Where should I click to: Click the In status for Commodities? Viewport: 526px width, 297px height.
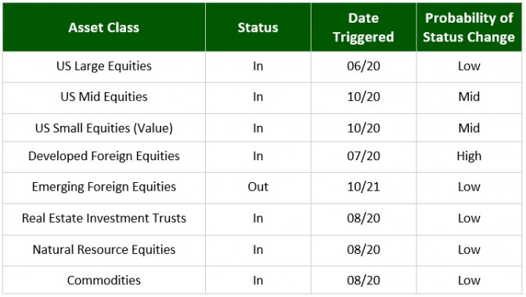(x=258, y=281)
